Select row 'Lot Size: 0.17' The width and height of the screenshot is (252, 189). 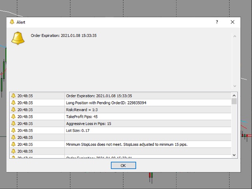point(120,130)
